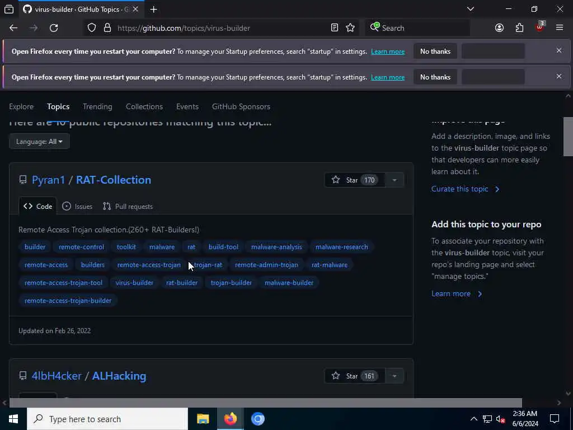This screenshot has height=430, width=573.
Task: Go to the Explore tab
Action: (x=21, y=107)
